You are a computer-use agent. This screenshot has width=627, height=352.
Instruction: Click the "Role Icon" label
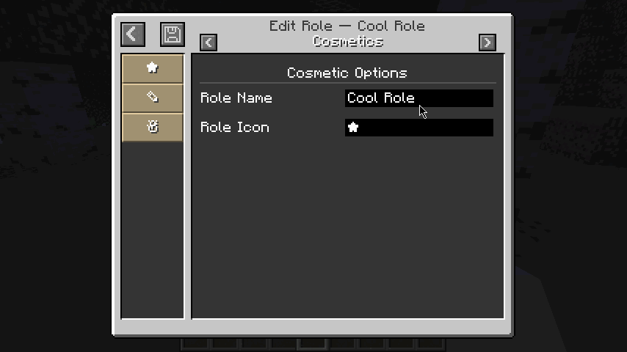point(234,128)
